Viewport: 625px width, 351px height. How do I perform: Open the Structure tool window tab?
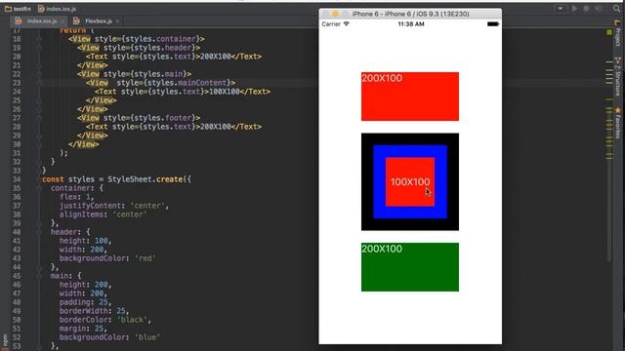point(618,75)
